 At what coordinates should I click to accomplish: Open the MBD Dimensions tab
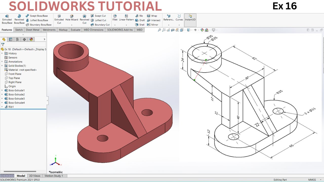click(x=94, y=30)
